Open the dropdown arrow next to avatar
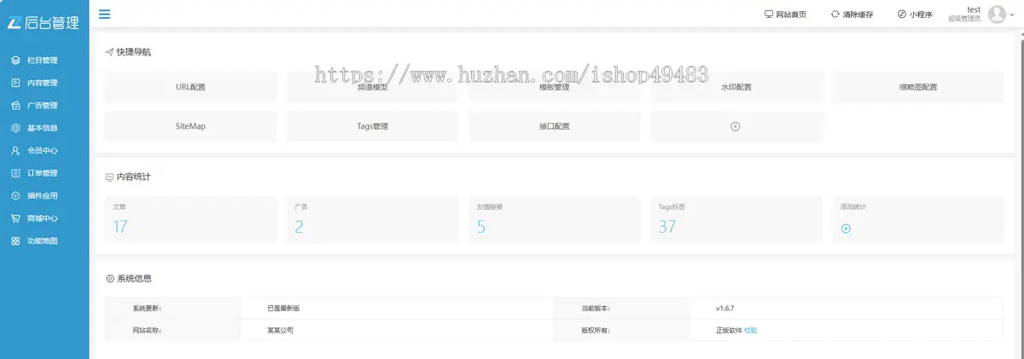1024x359 pixels. (1014, 15)
